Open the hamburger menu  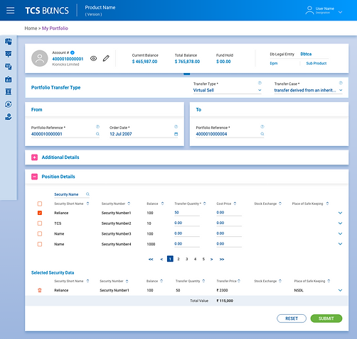click(10, 11)
